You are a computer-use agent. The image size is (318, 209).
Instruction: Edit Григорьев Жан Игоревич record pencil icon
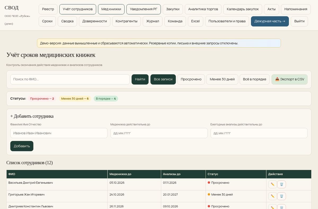click(272, 196)
